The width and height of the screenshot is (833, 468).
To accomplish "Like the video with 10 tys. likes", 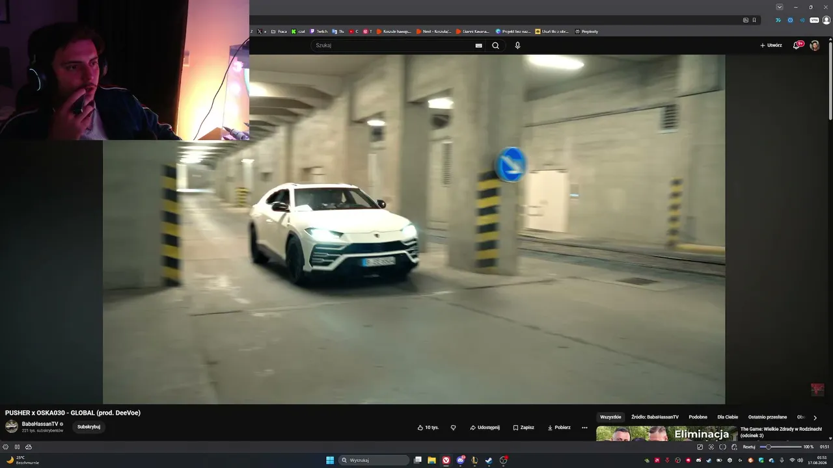I will point(428,428).
